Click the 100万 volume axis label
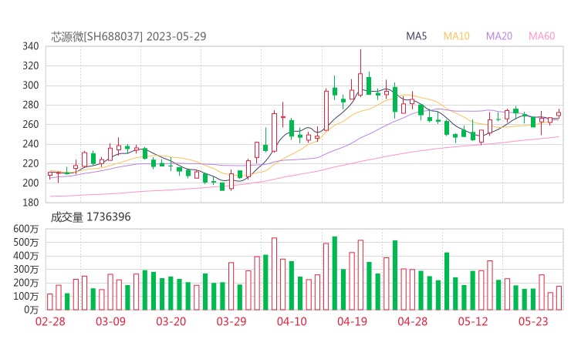571x339 pixels. (26, 297)
